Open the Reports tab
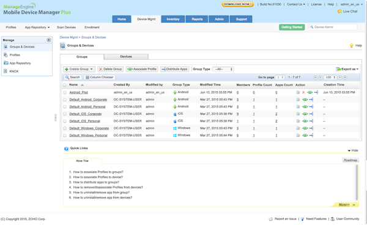Viewport: 367px width, 225px height. coord(197,19)
